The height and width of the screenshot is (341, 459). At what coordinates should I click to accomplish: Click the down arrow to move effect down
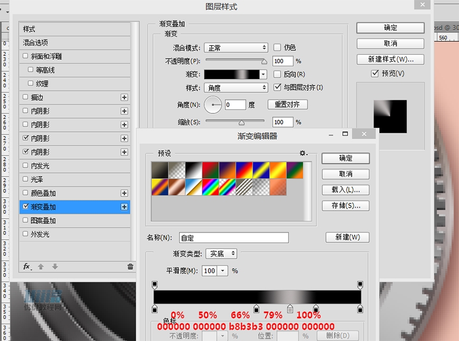point(55,267)
